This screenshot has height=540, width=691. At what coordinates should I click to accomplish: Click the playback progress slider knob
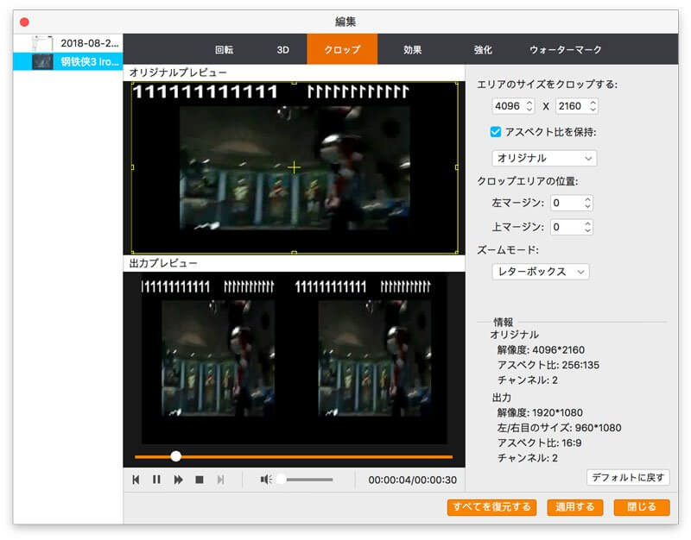176,456
